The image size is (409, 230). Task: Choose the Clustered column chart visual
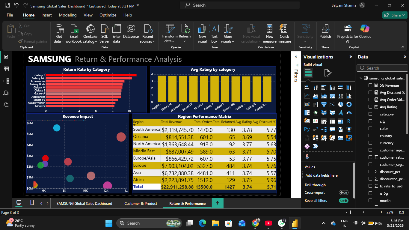click(x=332, y=88)
